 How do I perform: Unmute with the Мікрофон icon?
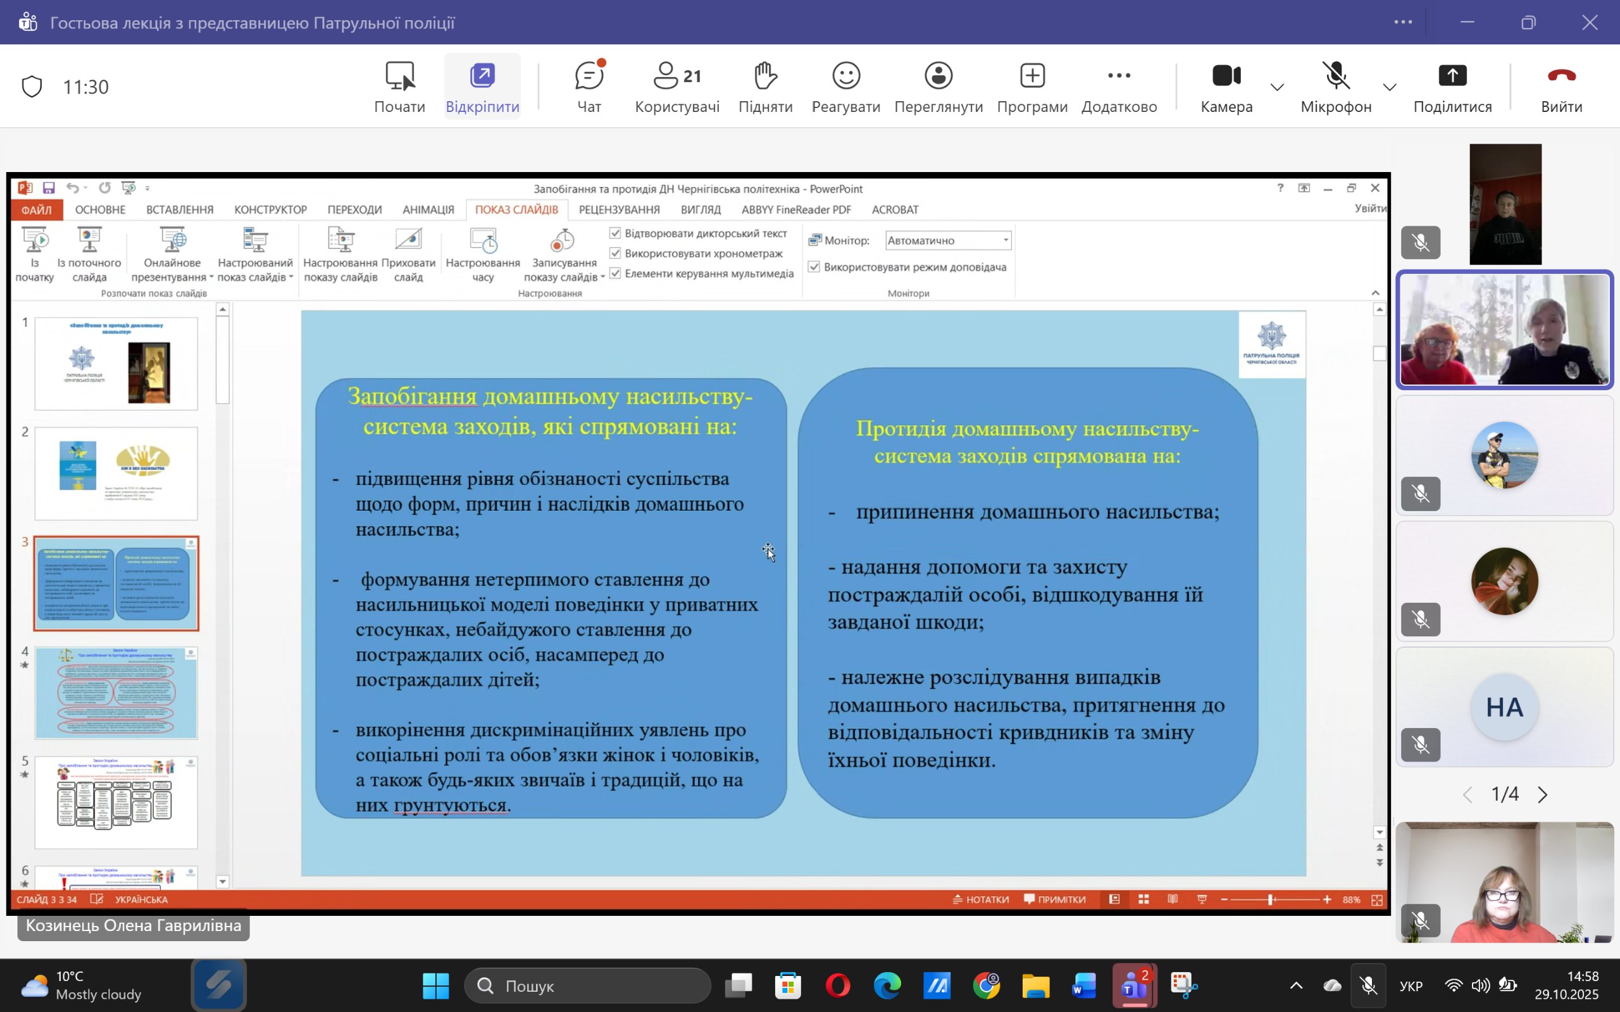pos(1335,77)
